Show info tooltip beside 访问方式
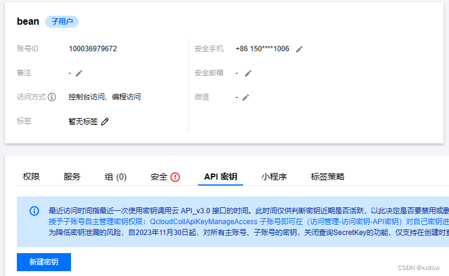Viewport: 449px width, 276px height. pyautogui.click(x=52, y=97)
